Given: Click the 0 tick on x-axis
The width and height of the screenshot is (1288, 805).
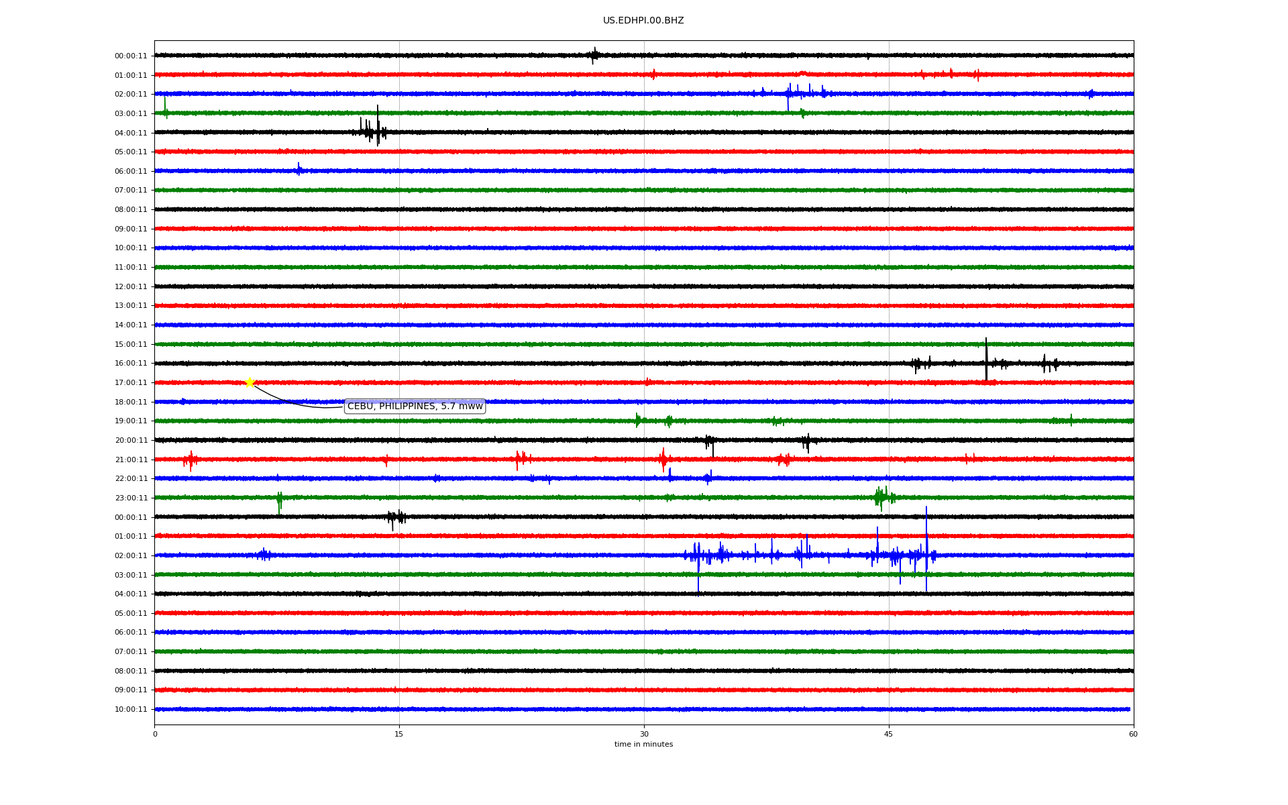Looking at the screenshot, I should tap(155, 734).
